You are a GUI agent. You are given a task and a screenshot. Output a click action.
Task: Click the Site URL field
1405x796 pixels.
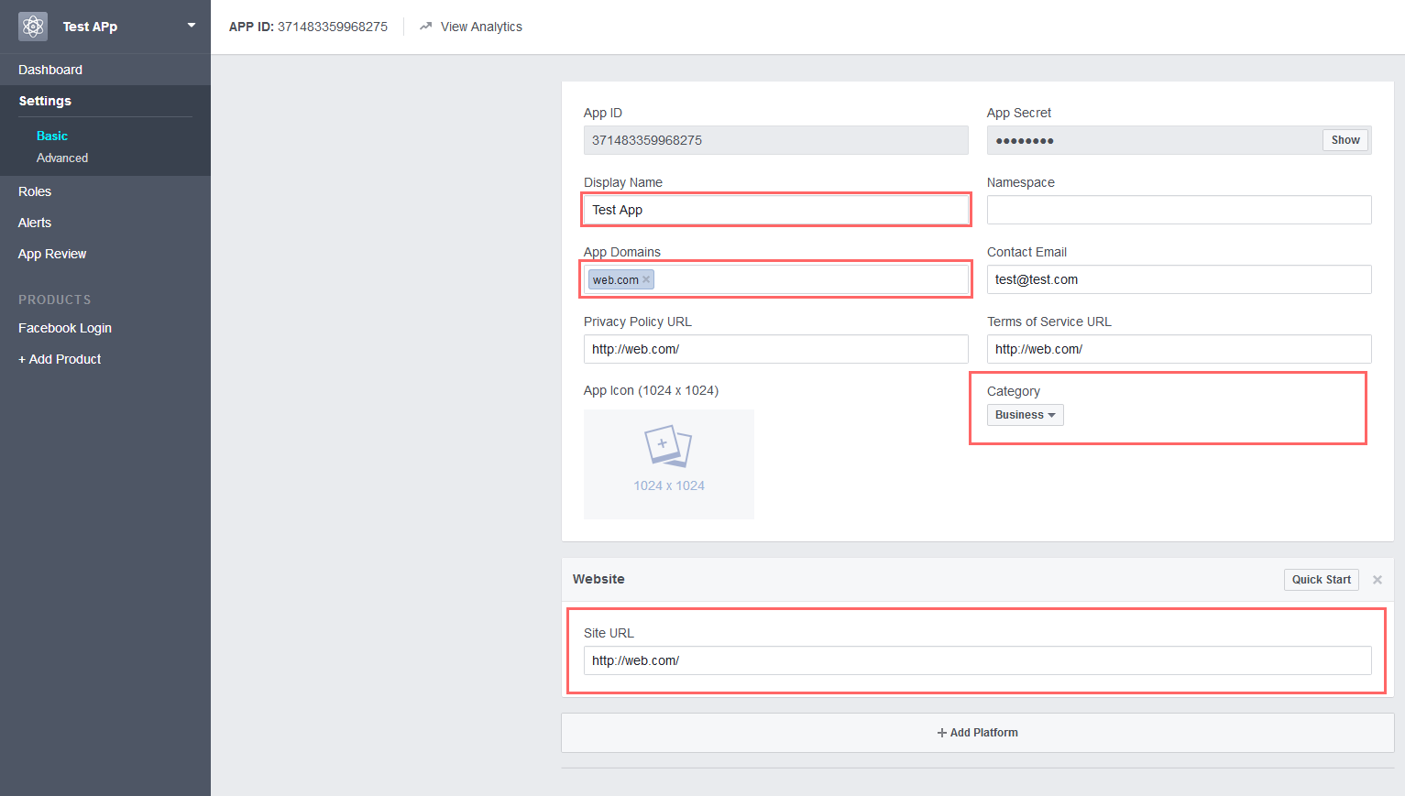tap(978, 660)
